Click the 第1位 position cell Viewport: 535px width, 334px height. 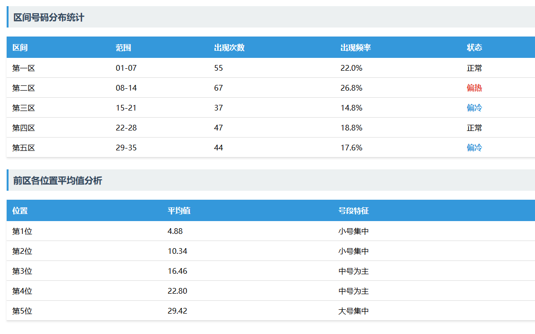click(22, 231)
